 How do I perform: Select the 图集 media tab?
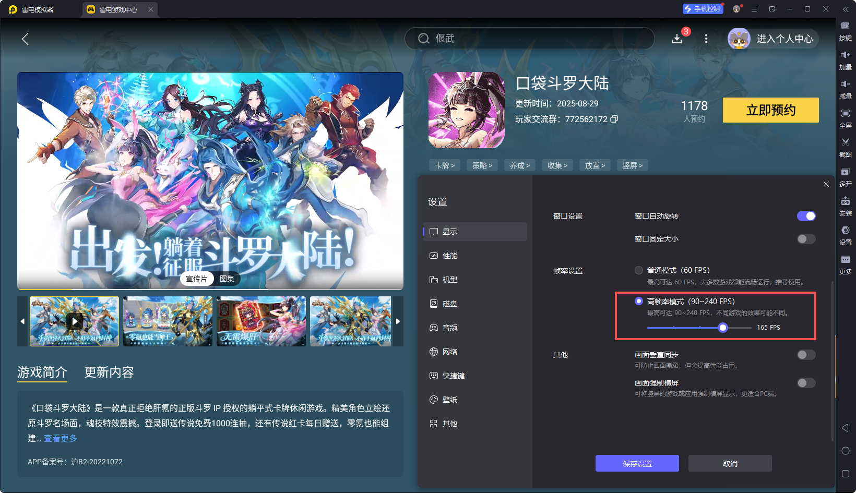227,279
